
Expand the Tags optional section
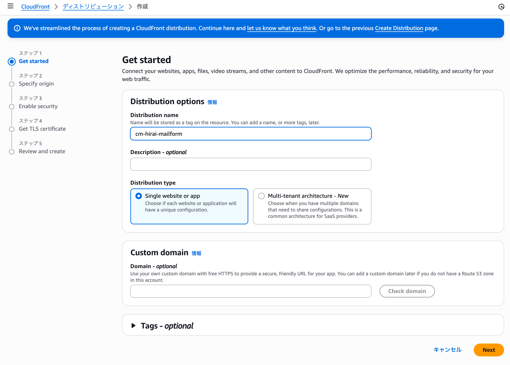click(x=134, y=326)
